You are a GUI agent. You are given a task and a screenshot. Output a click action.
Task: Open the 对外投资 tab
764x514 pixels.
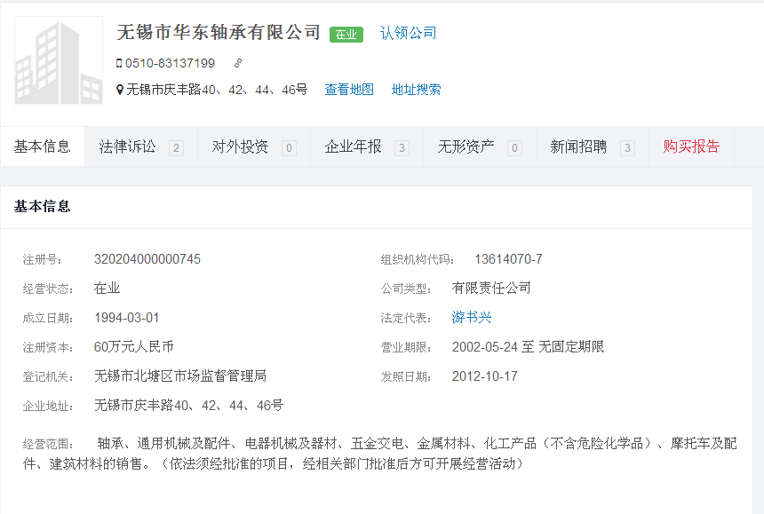[x=240, y=147]
